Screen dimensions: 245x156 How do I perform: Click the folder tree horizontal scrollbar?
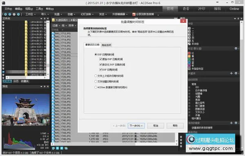click(x=26, y=78)
